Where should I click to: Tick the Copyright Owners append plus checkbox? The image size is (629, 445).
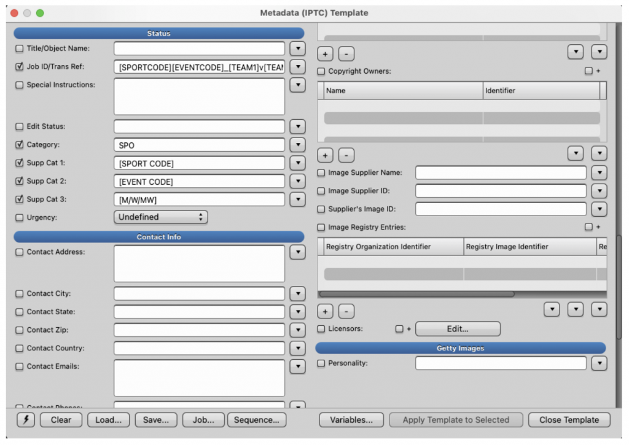tap(588, 71)
